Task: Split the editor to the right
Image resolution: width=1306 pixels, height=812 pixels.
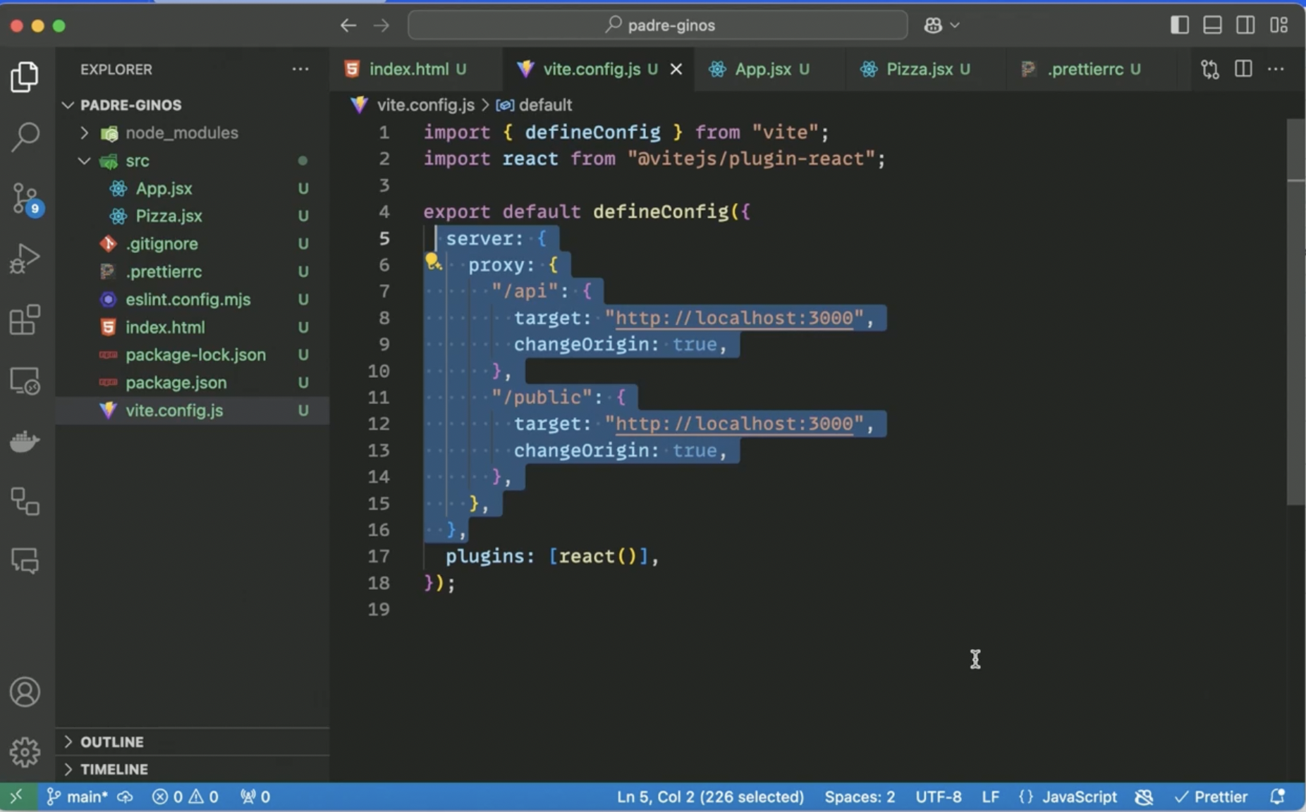Action: pos(1243,69)
